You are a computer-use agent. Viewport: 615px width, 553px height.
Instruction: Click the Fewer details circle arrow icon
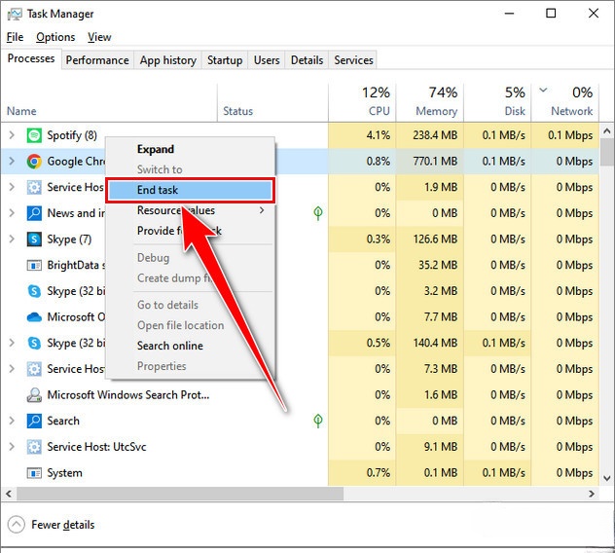tap(17, 525)
